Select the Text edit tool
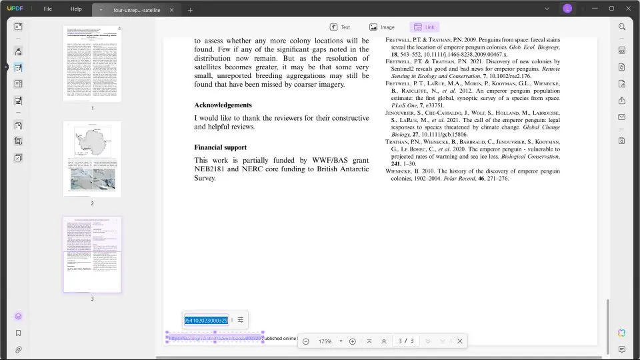 click(339, 27)
